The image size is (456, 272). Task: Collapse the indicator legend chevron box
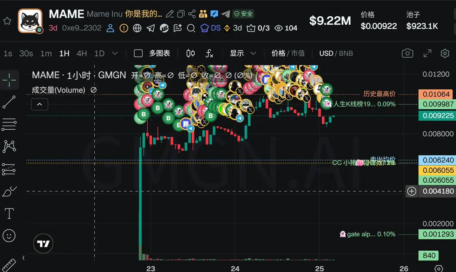pos(40,105)
